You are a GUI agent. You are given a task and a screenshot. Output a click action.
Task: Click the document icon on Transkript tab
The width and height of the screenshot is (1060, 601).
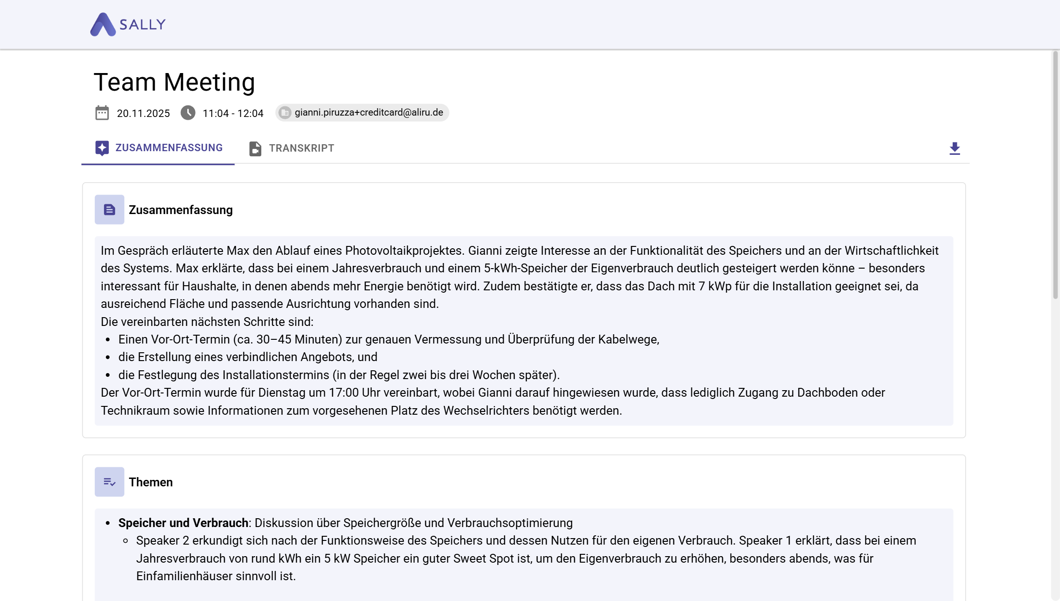click(255, 148)
